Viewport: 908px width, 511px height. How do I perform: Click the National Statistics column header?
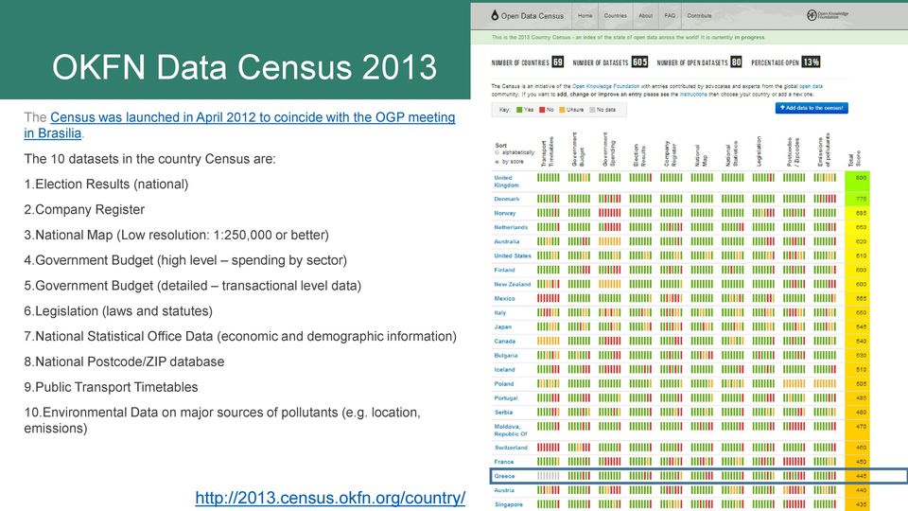click(x=732, y=153)
